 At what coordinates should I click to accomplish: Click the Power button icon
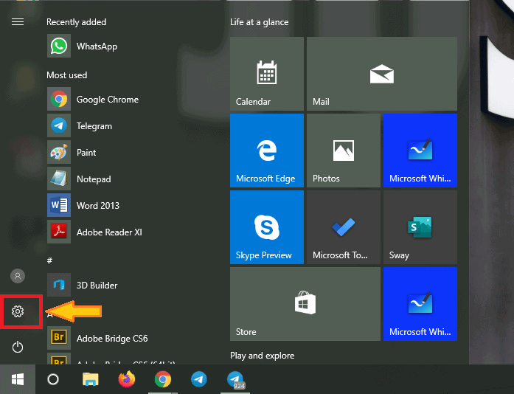tap(18, 347)
